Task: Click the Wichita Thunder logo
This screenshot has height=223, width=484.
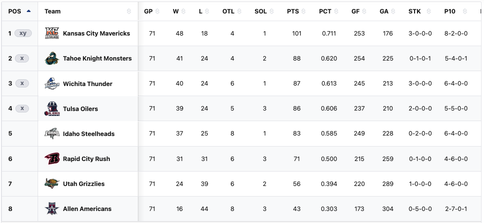Action: (52, 84)
